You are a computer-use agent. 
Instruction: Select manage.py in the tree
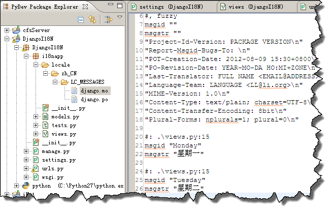pyautogui.click(x=56, y=151)
